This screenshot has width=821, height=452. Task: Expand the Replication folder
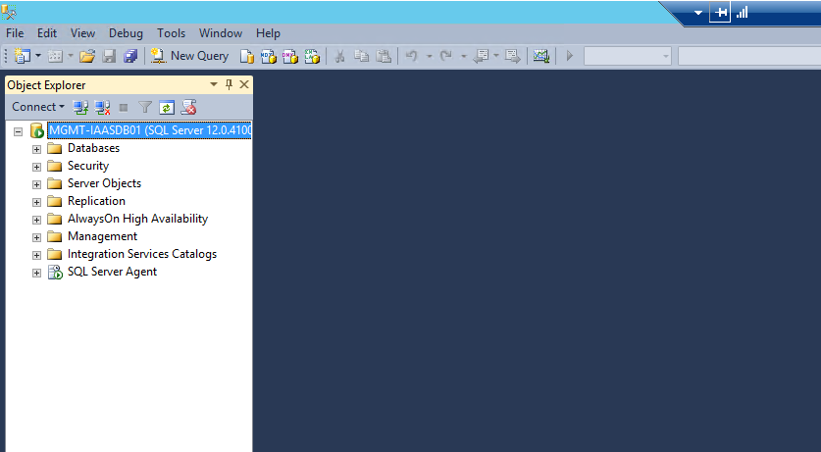36,202
